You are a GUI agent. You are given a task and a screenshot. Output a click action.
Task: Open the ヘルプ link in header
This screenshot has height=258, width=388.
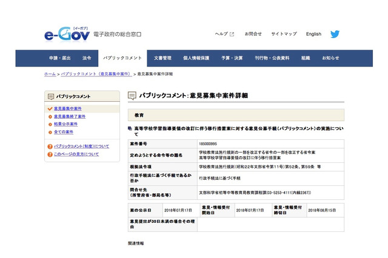pos(221,34)
